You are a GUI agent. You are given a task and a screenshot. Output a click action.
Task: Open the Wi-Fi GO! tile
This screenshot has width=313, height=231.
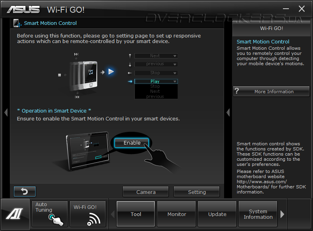click(x=88, y=214)
